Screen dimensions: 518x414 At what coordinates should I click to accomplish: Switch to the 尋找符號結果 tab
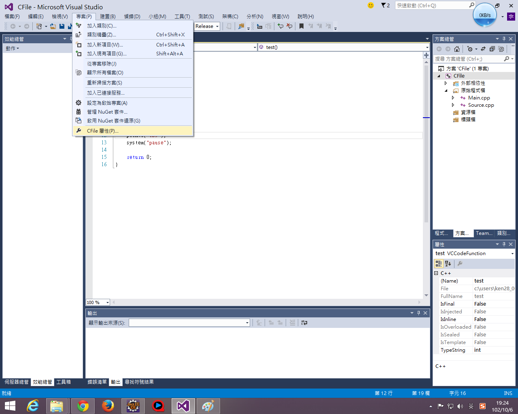[x=139, y=382]
